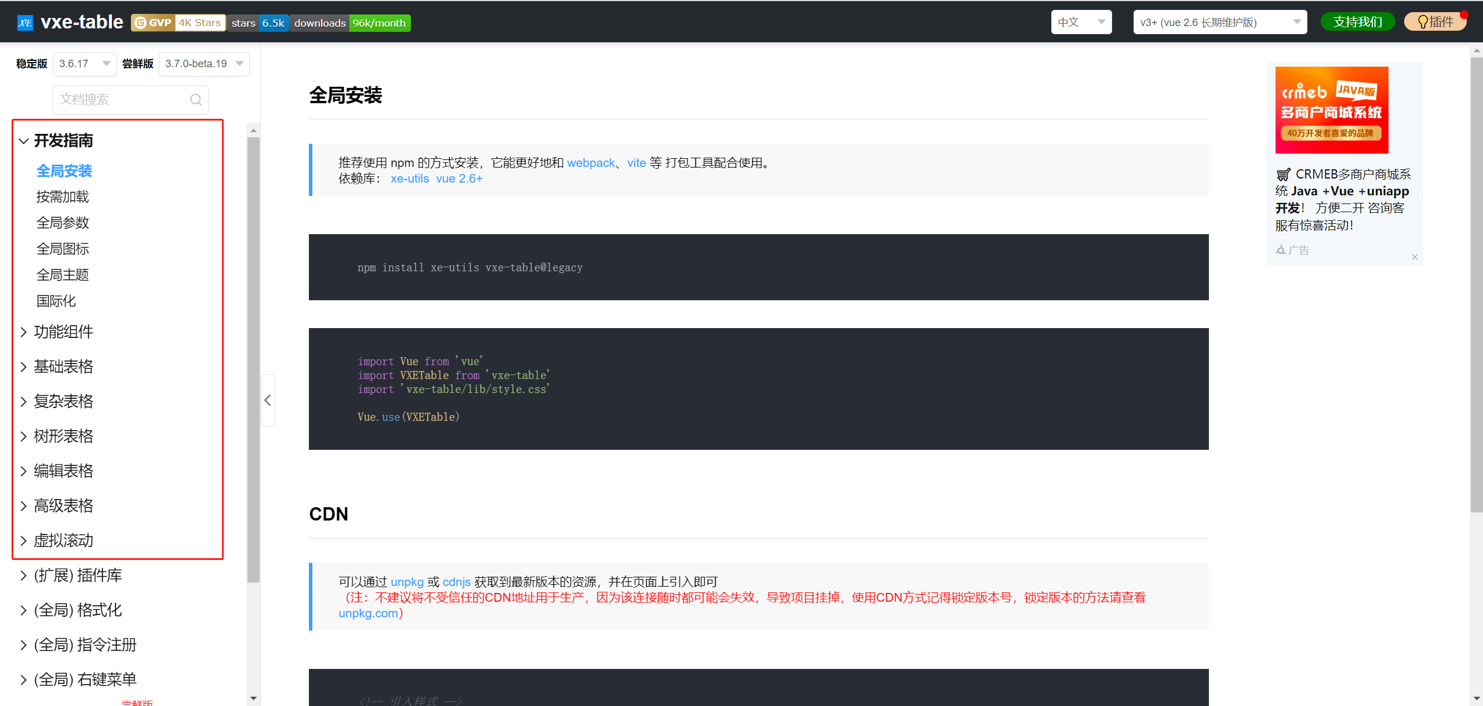Collapse sidebar with left arrow handle

[268, 401]
